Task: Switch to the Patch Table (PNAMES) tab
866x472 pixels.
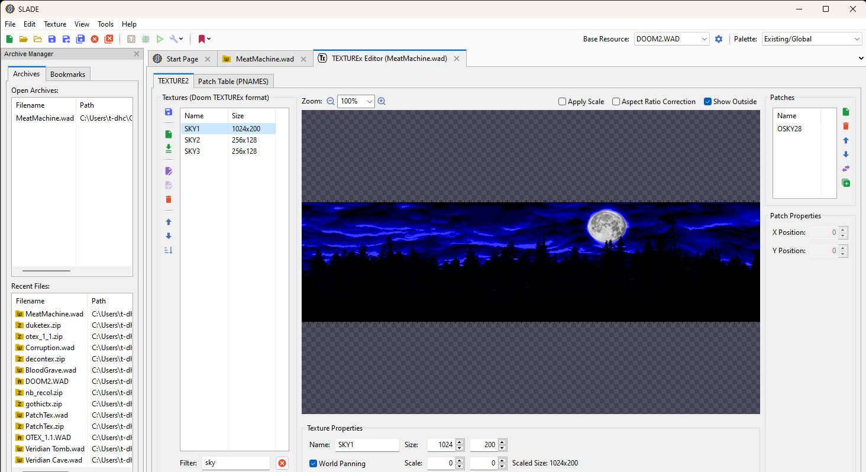Action: [x=233, y=82]
